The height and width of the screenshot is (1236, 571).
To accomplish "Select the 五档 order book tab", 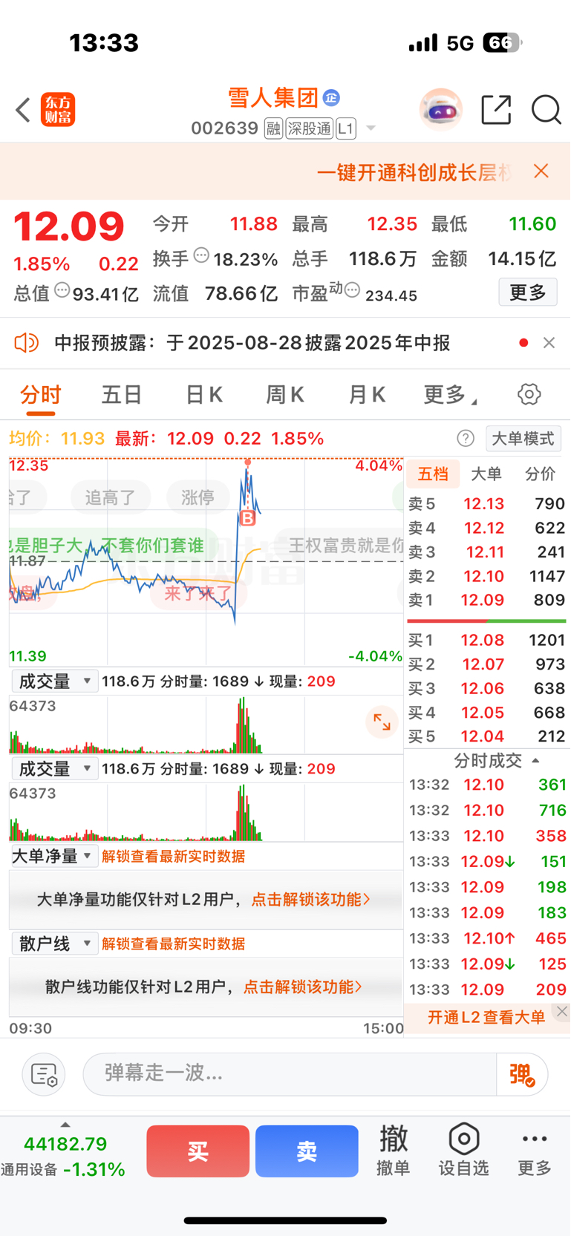I will pos(433,474).
